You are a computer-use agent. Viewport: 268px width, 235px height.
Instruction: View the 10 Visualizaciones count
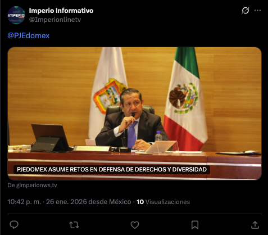pos(163,202)
